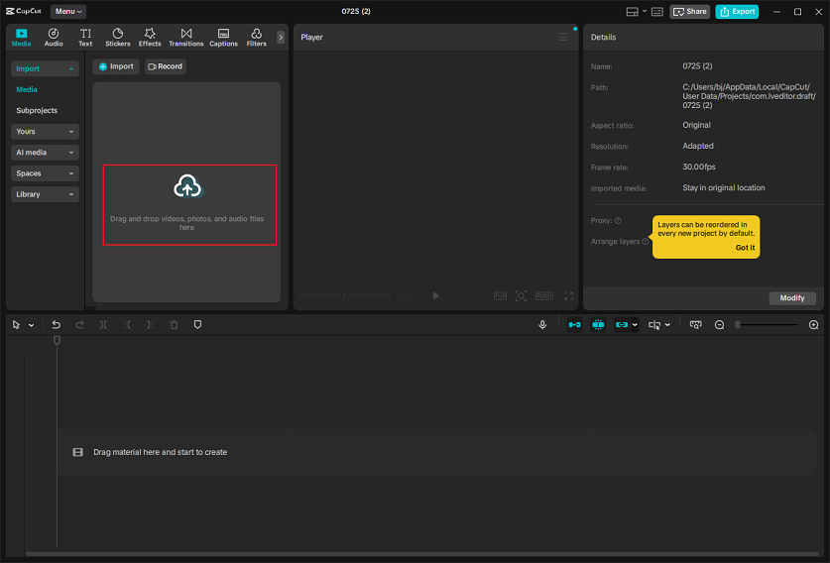Zoom out the timeline
Image resolution: width=830 pixels, height=563 pixels.
coord(719,325)
